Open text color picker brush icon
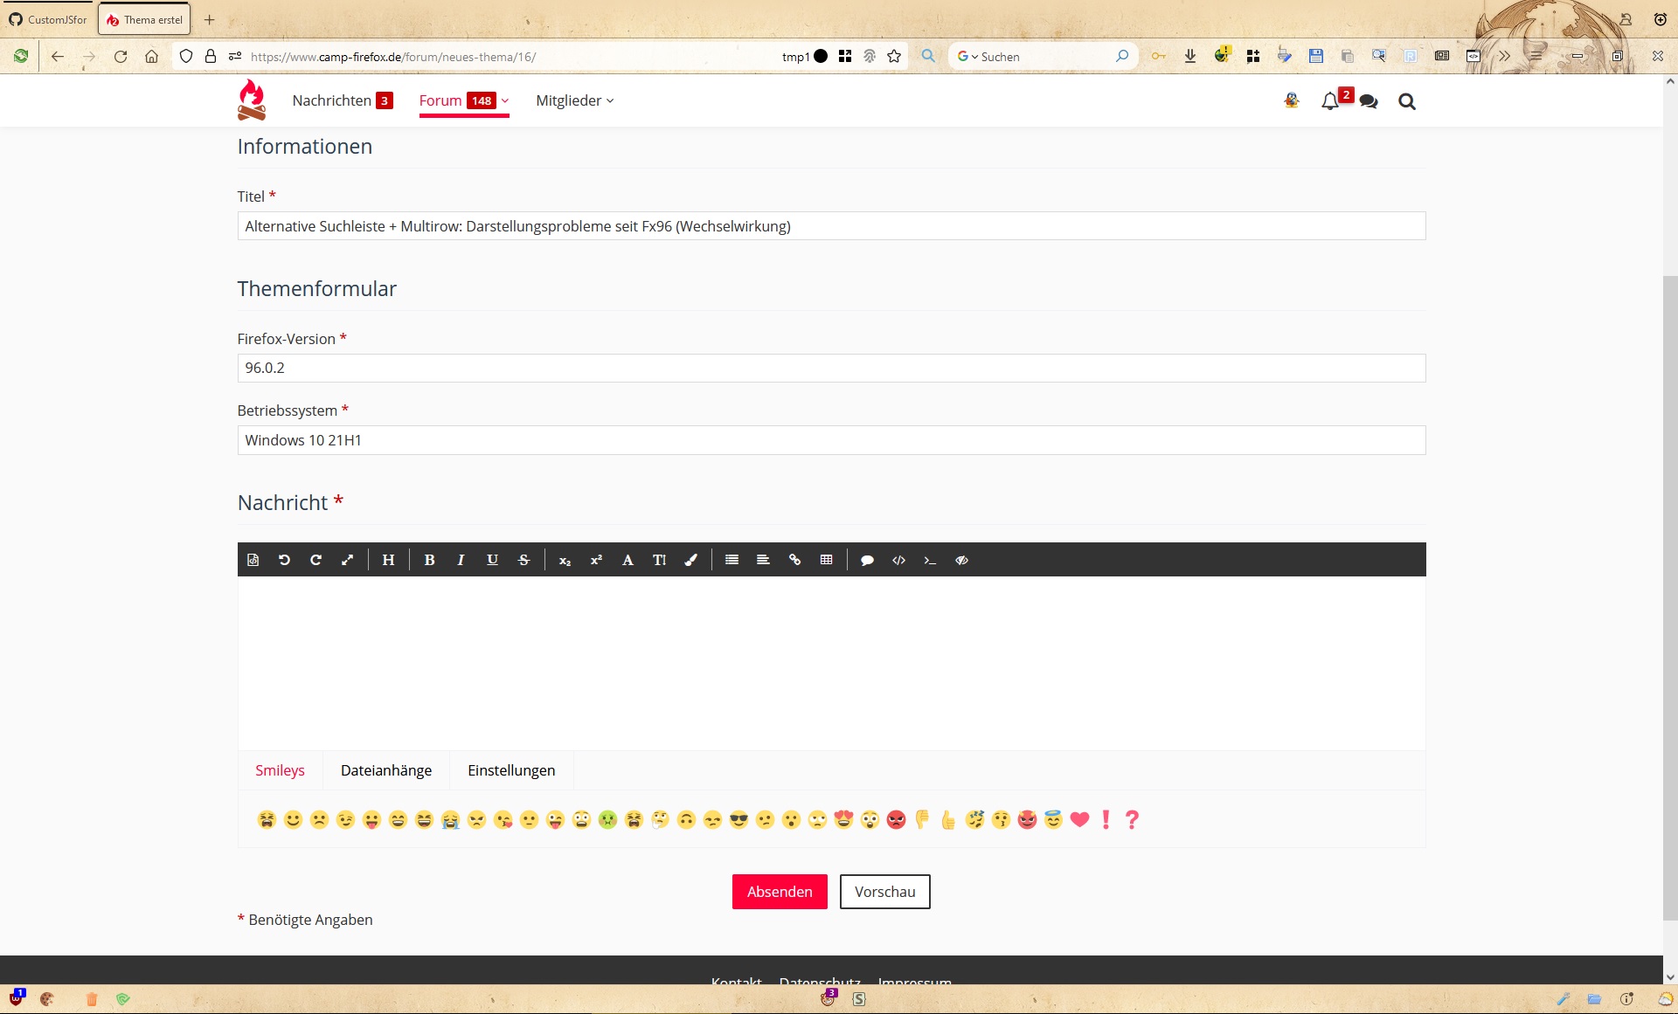 (x=690, y=560)
